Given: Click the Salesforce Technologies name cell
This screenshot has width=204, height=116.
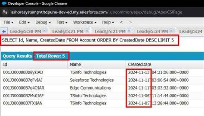Looking at the screenshot, I should 92,80.
